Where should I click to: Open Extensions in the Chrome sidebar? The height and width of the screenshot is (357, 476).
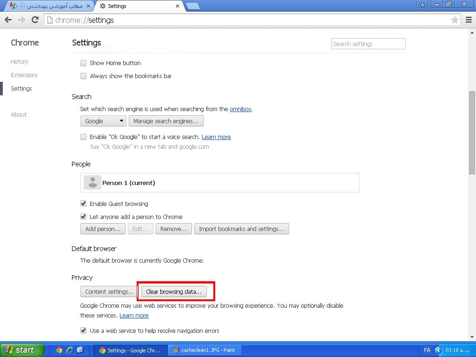pyautogui.click(x=24, y=75)
